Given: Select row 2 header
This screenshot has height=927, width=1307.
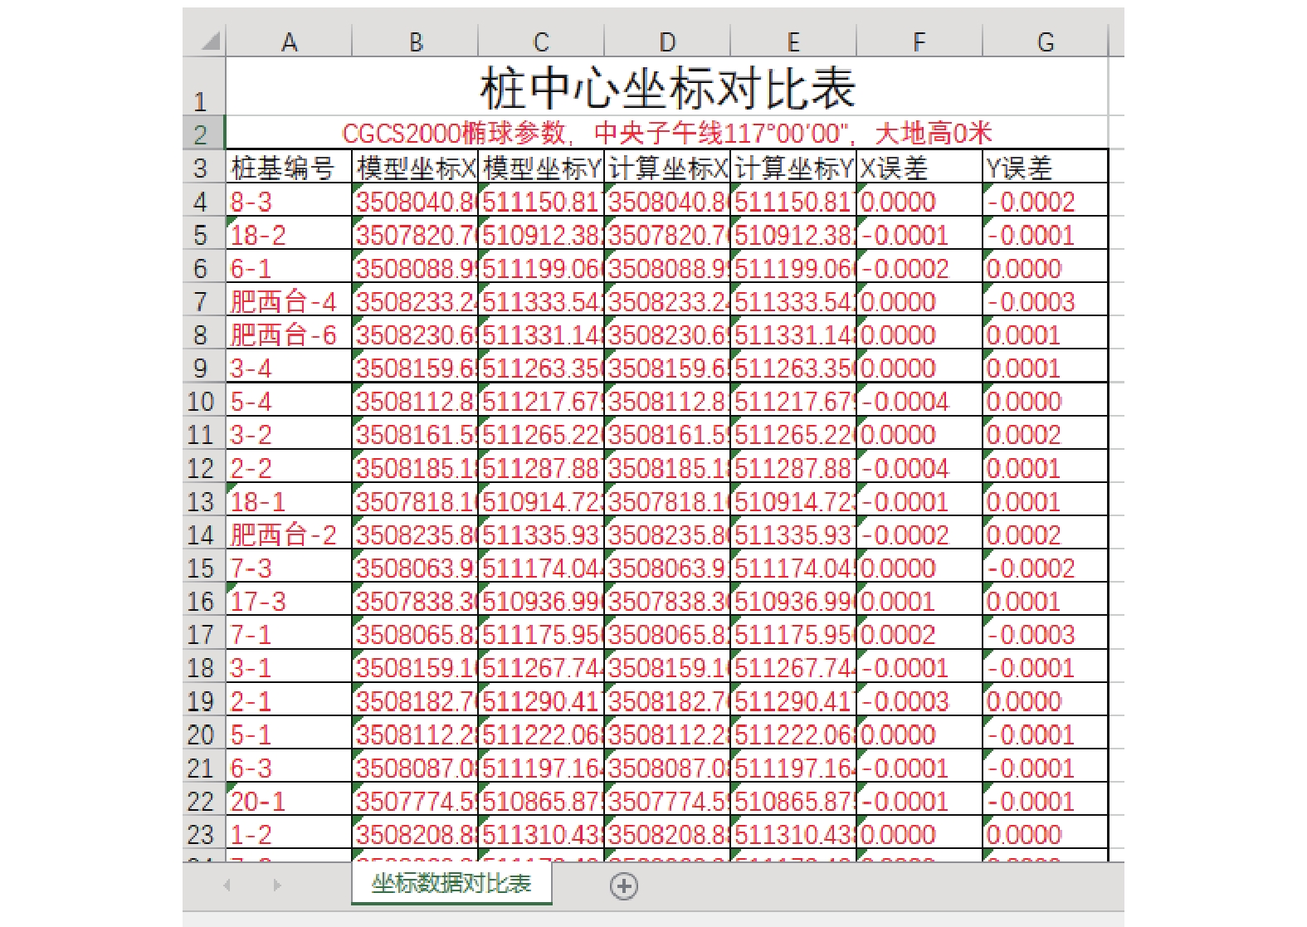Looking at the screenshot, I should (202, 134).
